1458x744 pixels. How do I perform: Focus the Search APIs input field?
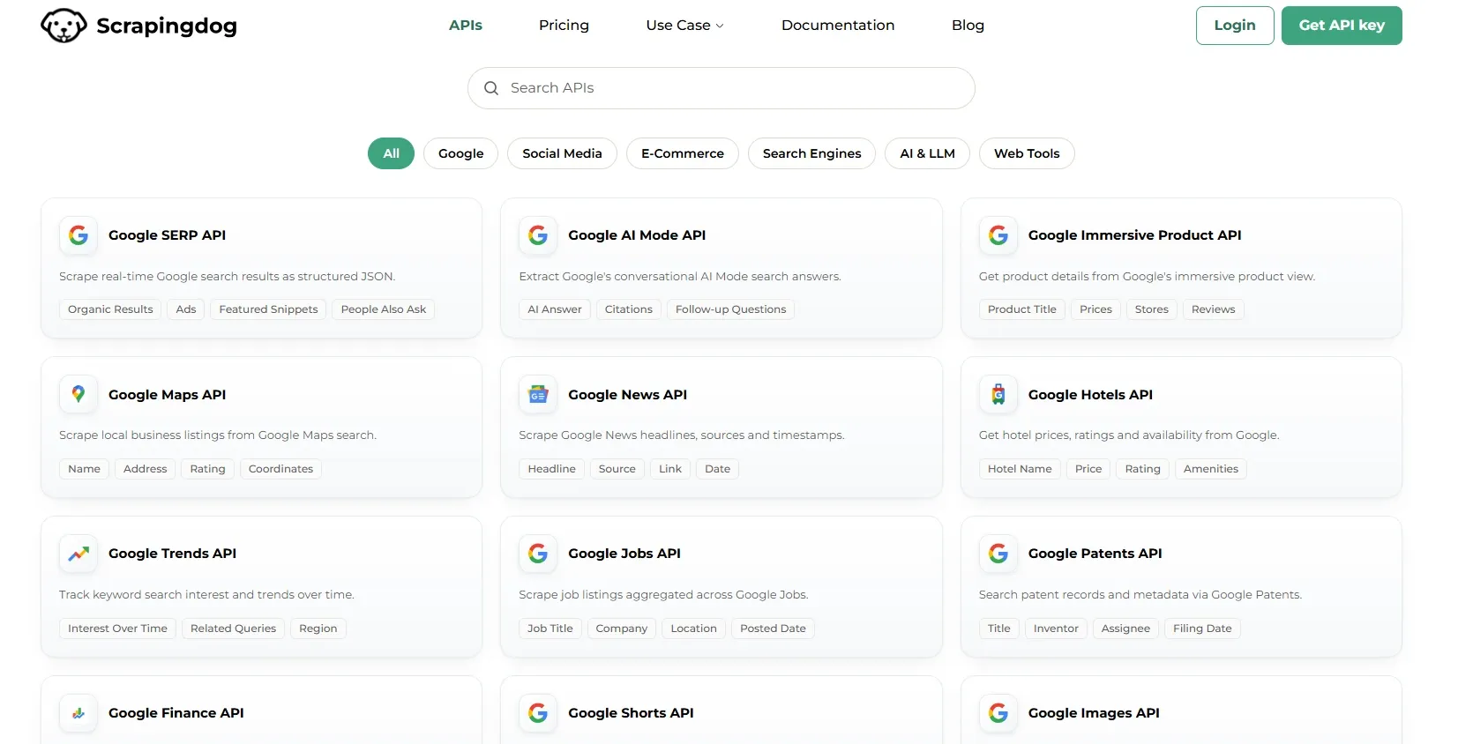pos(722,88)
